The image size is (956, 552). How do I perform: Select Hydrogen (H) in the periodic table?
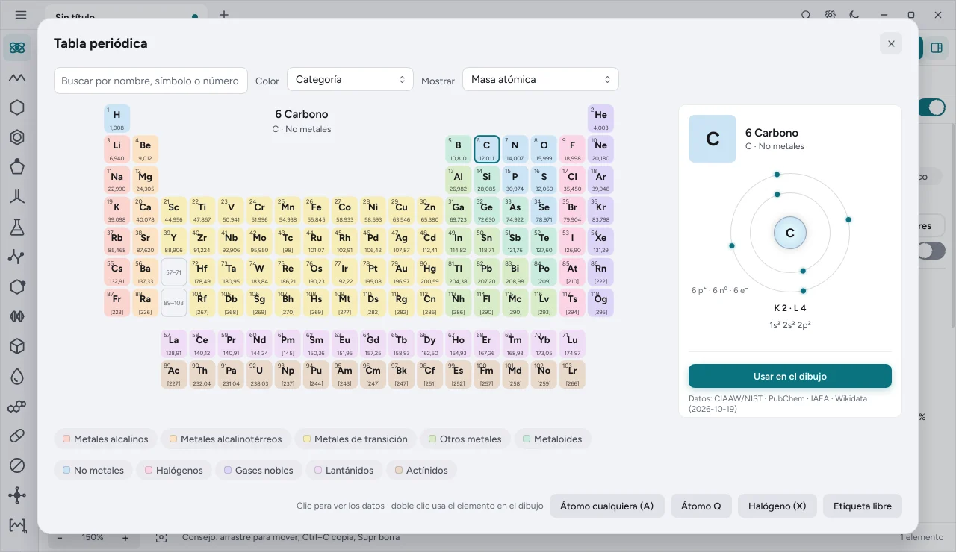click(x=117, y=119)
